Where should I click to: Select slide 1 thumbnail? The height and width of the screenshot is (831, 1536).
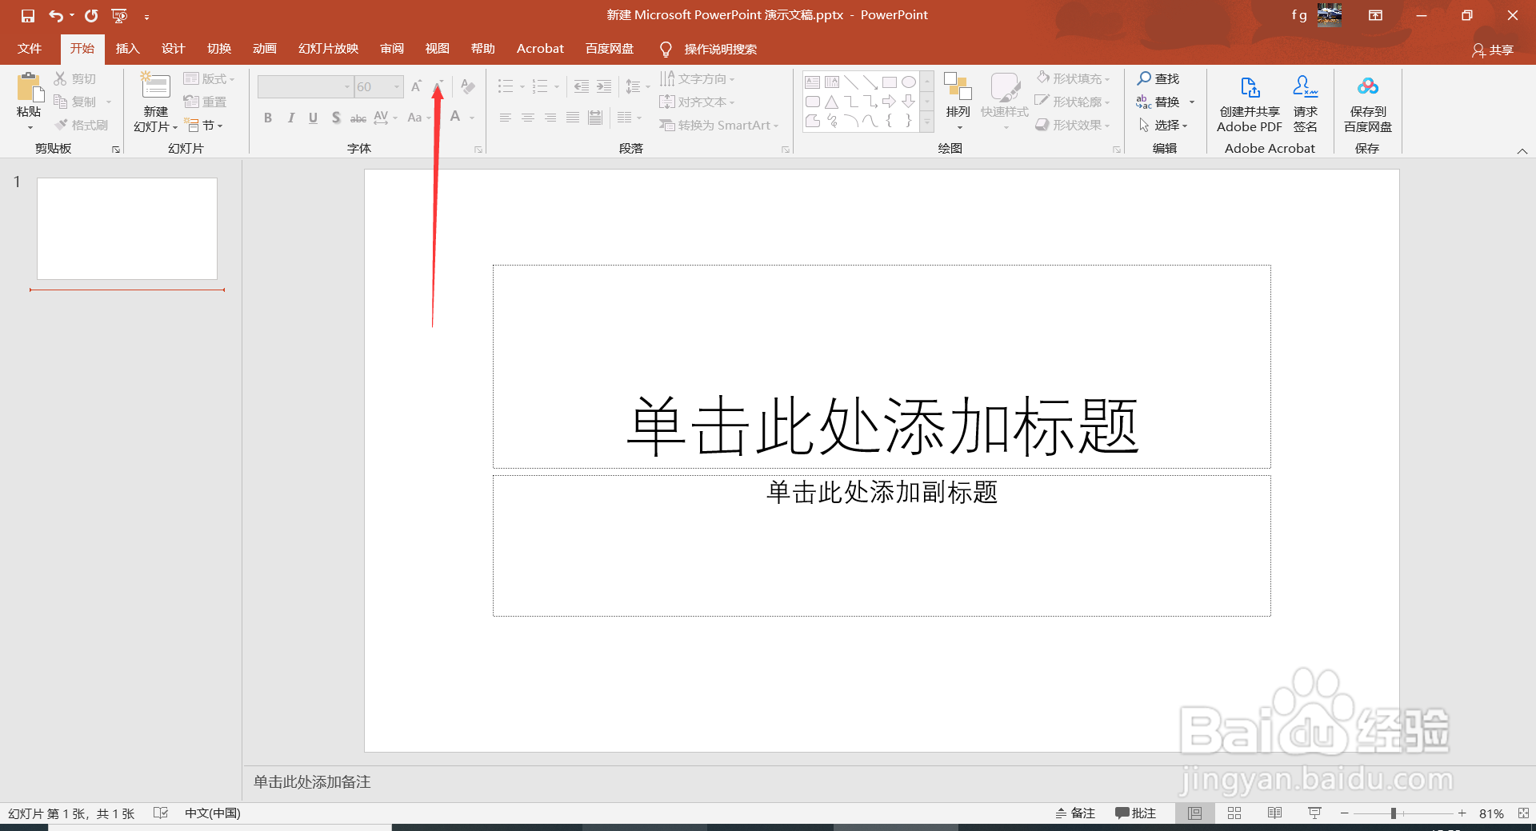pyautogui.click(x=126, y=229)
